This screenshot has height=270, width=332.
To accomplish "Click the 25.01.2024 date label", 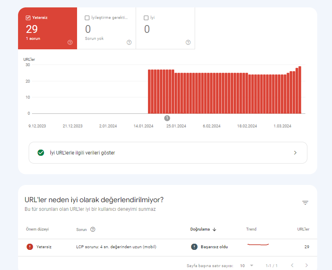I will [x=176, y=126].
